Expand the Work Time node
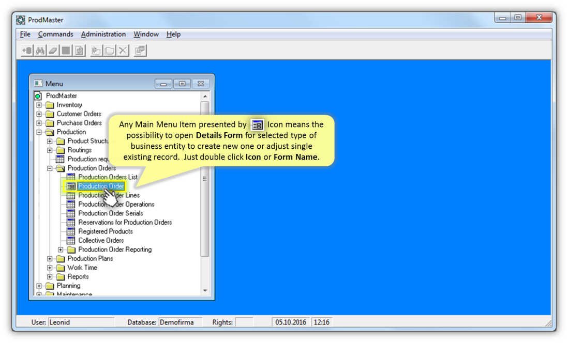This screenshot has height=343, width=568. pos(50,268)
